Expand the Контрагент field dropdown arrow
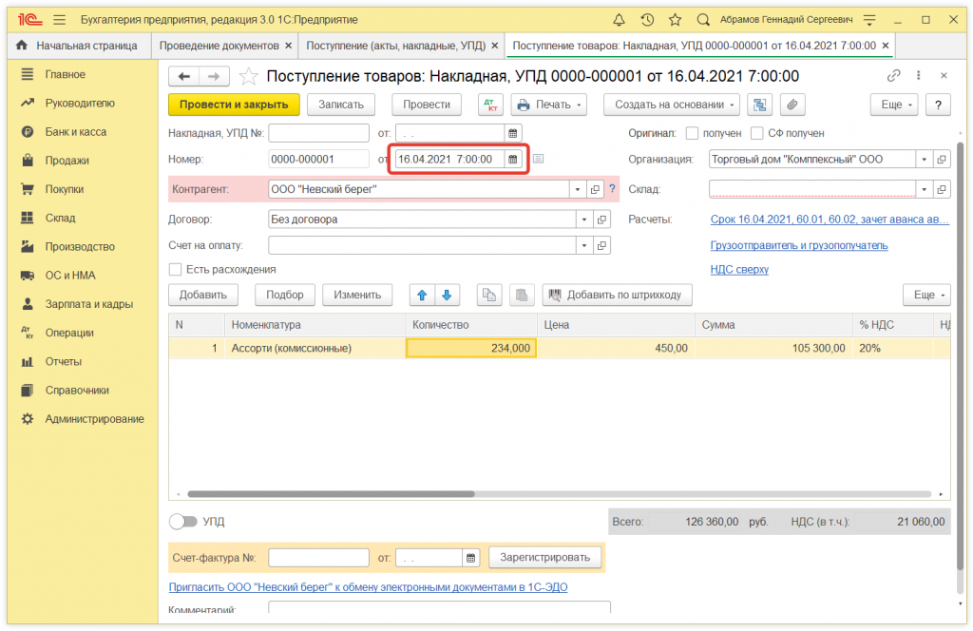The height and width of the screenshot is (631, 973). pyautogui.click(x=577, y=189)
